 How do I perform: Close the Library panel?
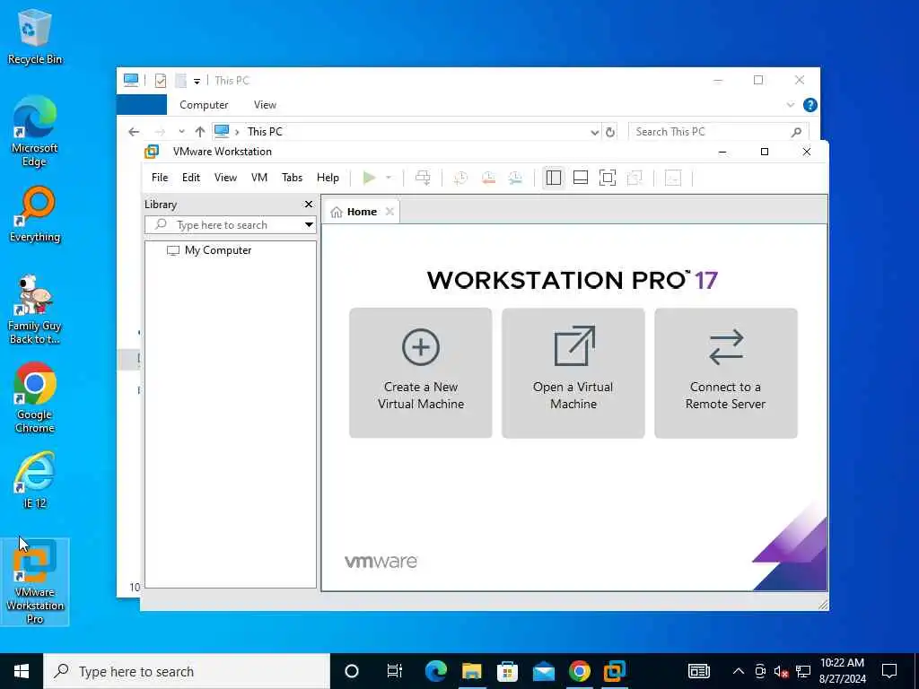[x=309, y=205]
